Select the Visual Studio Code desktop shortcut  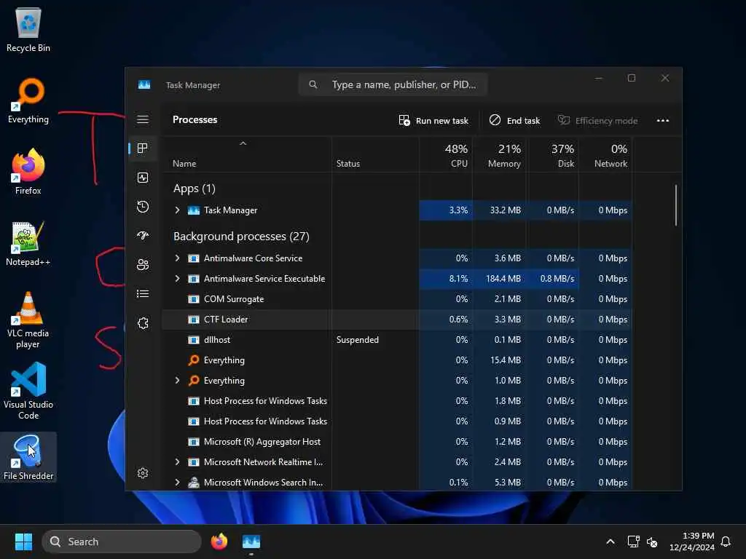pyautogui.click(x=28, y=391)
